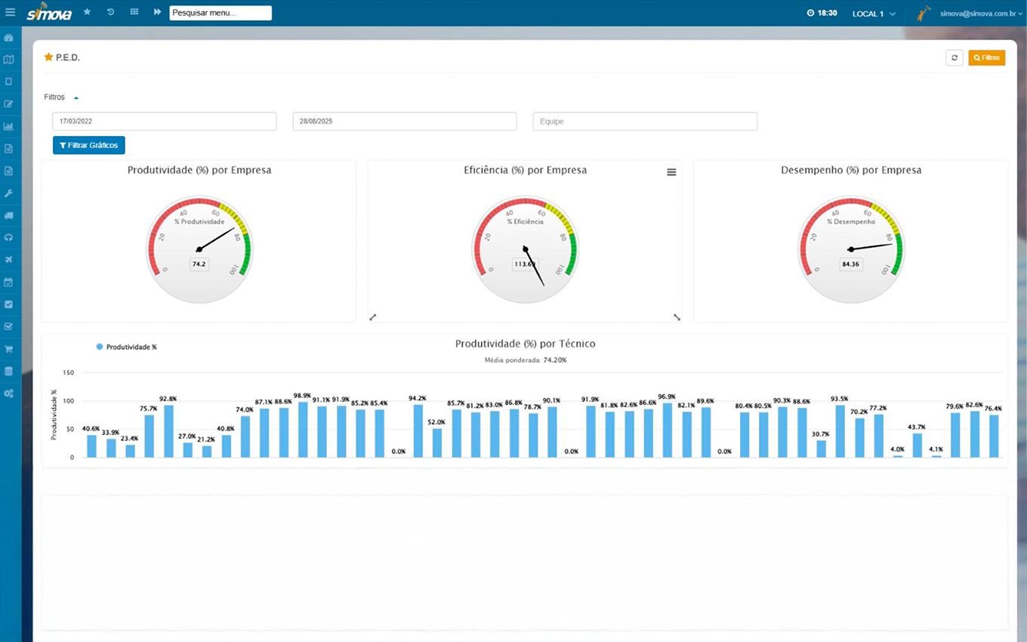This screenshot has width=1027, height=642.
Task: Open the hamburger menu in top bar
Action: pyautogui.click(x=10, y=13)
